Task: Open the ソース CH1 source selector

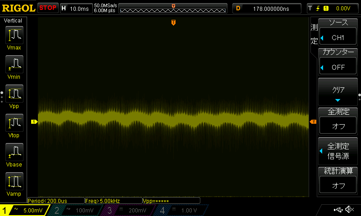Action: click(338, 32)
